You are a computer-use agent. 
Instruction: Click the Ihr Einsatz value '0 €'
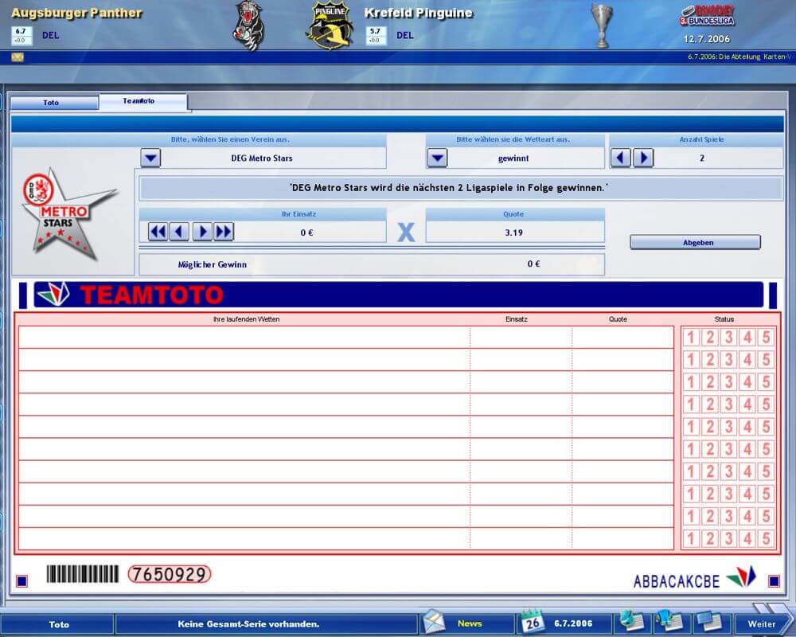point(306,233)
